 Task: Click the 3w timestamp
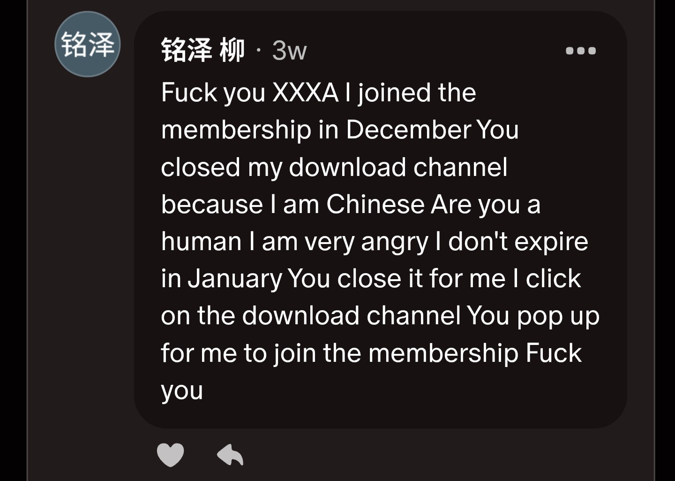[x=289, y=51]
